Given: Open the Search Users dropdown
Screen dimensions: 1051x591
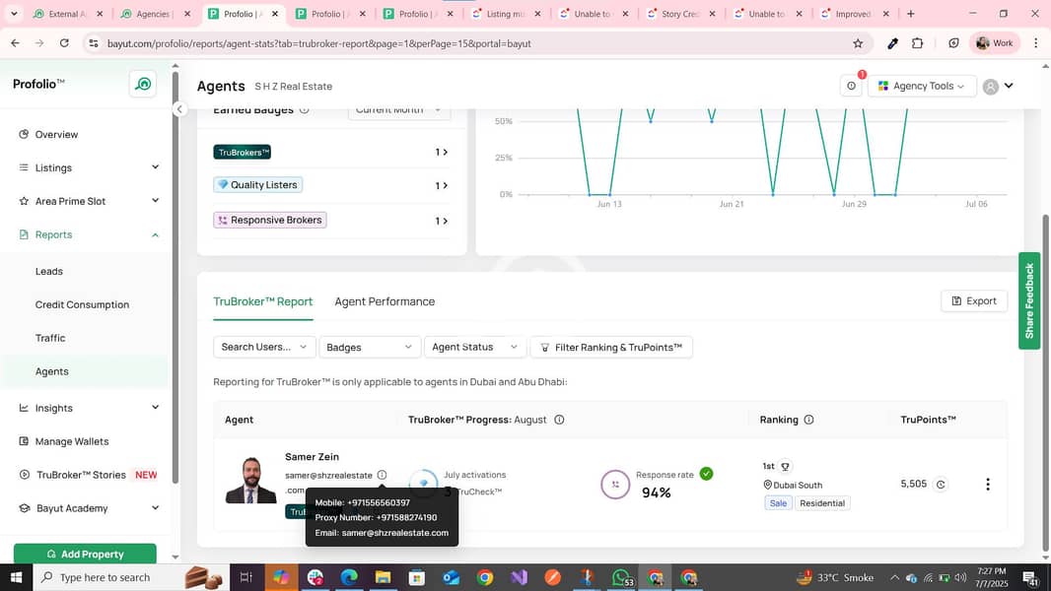Looking at the screenshot, I should 264,347.
